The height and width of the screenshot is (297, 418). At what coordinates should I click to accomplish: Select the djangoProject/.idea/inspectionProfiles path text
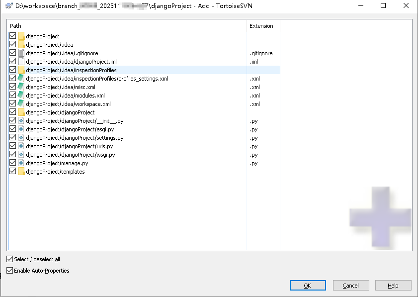[71, 70]
